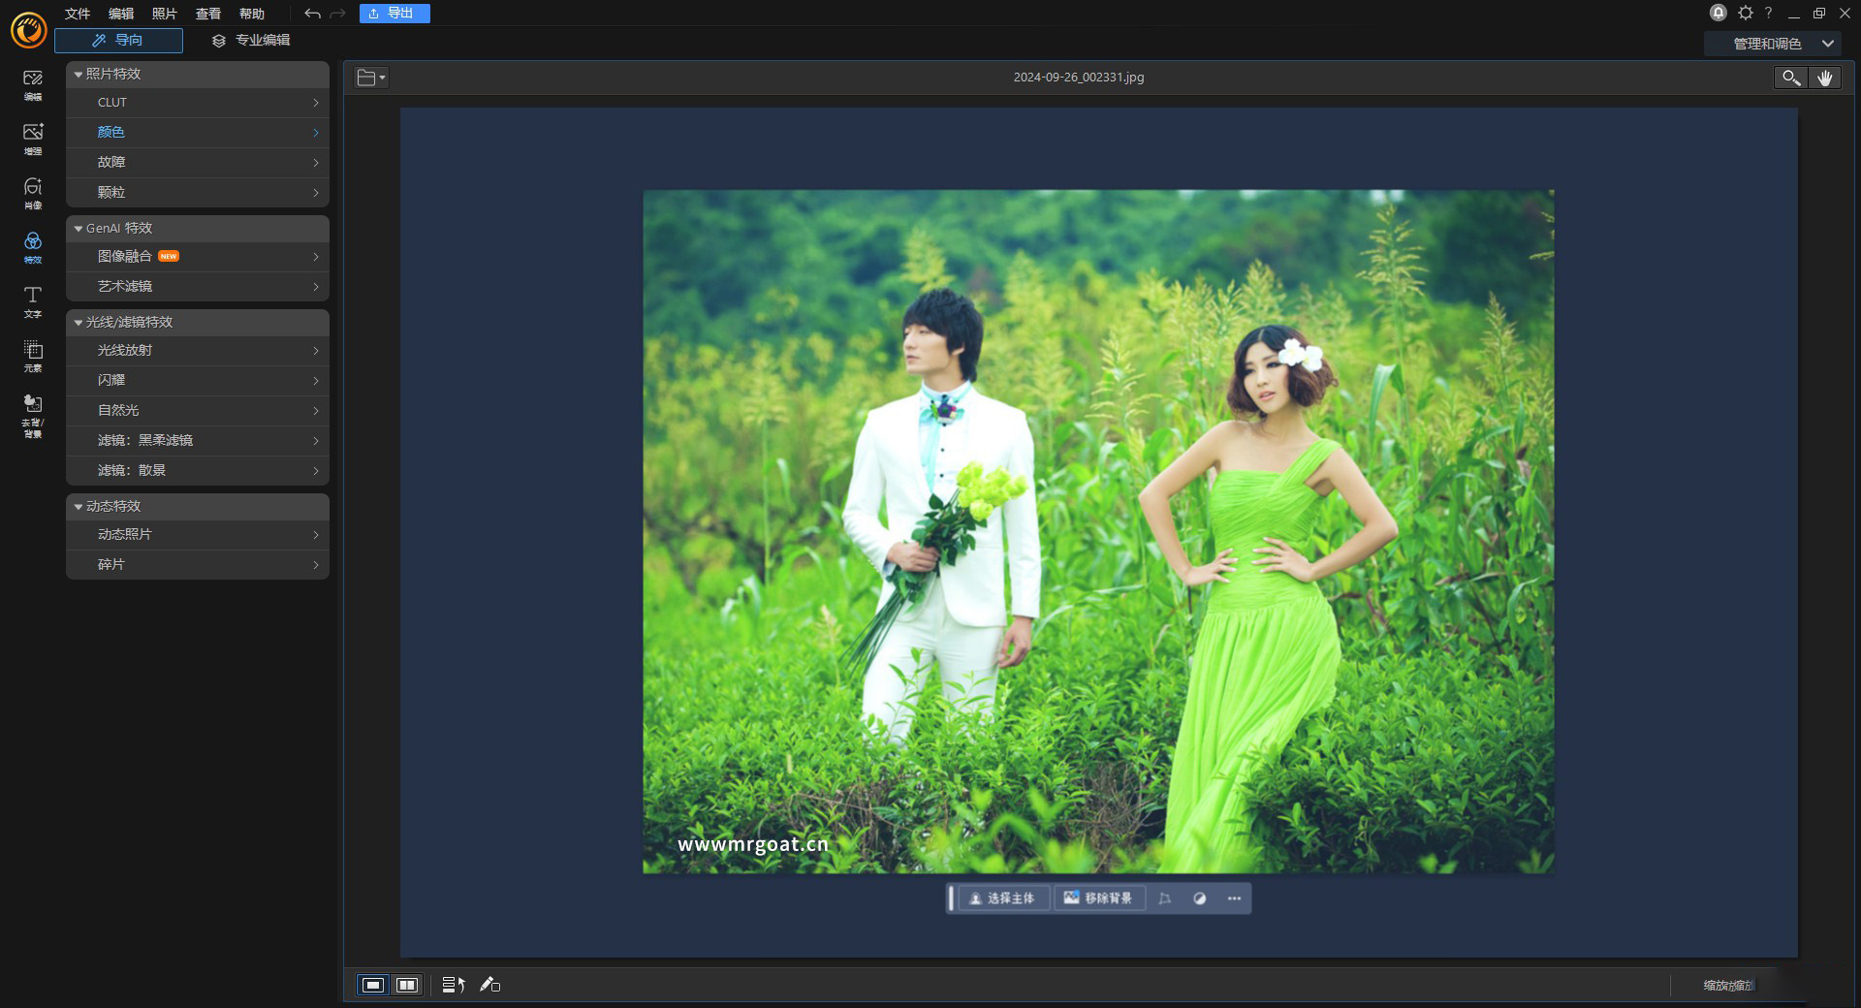Screen dimensions: 1861x1008
Task: Select the 元素 (Elements) sidebar icon
Action: [x=32, y=358]
